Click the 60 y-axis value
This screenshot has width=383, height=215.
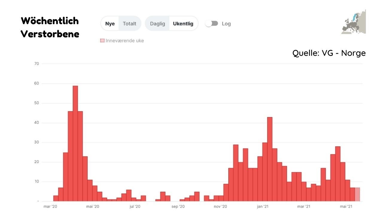[37, 83]
